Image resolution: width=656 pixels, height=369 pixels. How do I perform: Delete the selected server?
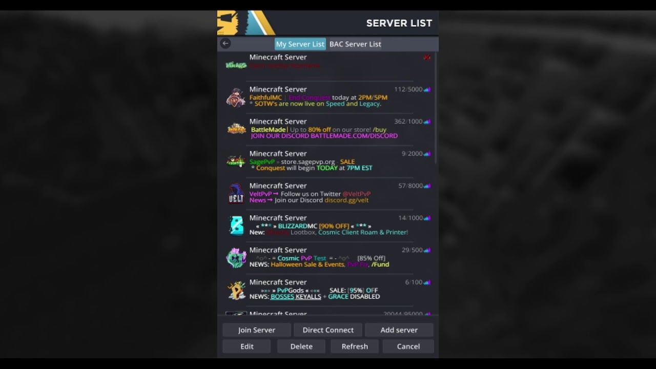pyautogui.click(x=301, y=346)
